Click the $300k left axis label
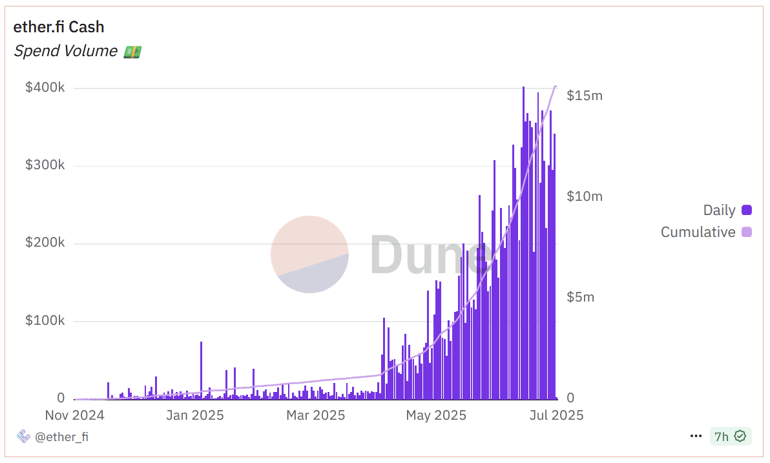 [45, 165]
